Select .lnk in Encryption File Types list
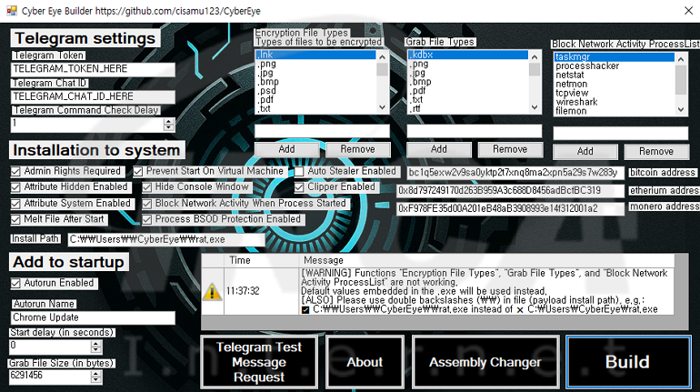Image resolution: width=700 pixels, height=392 pixels. 315,55
